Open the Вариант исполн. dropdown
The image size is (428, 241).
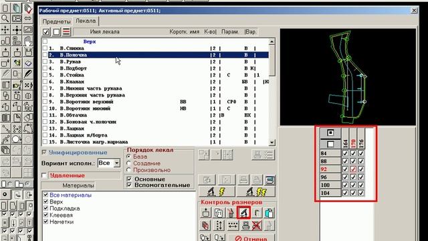(x=116, y=163)
